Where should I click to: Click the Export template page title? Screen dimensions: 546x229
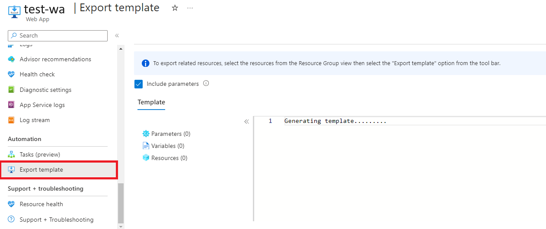tap(119, 8)
